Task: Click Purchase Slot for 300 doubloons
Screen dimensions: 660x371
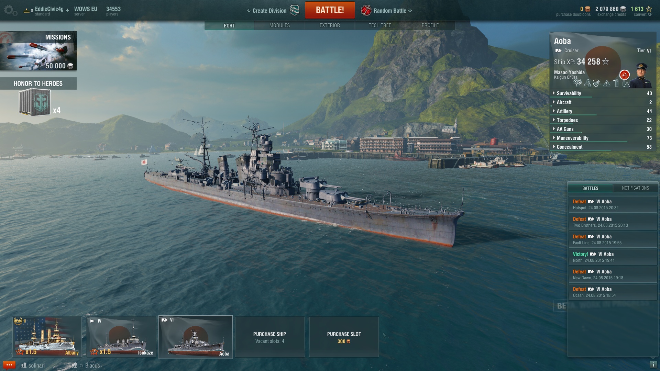Action: [x=344, y=337]
